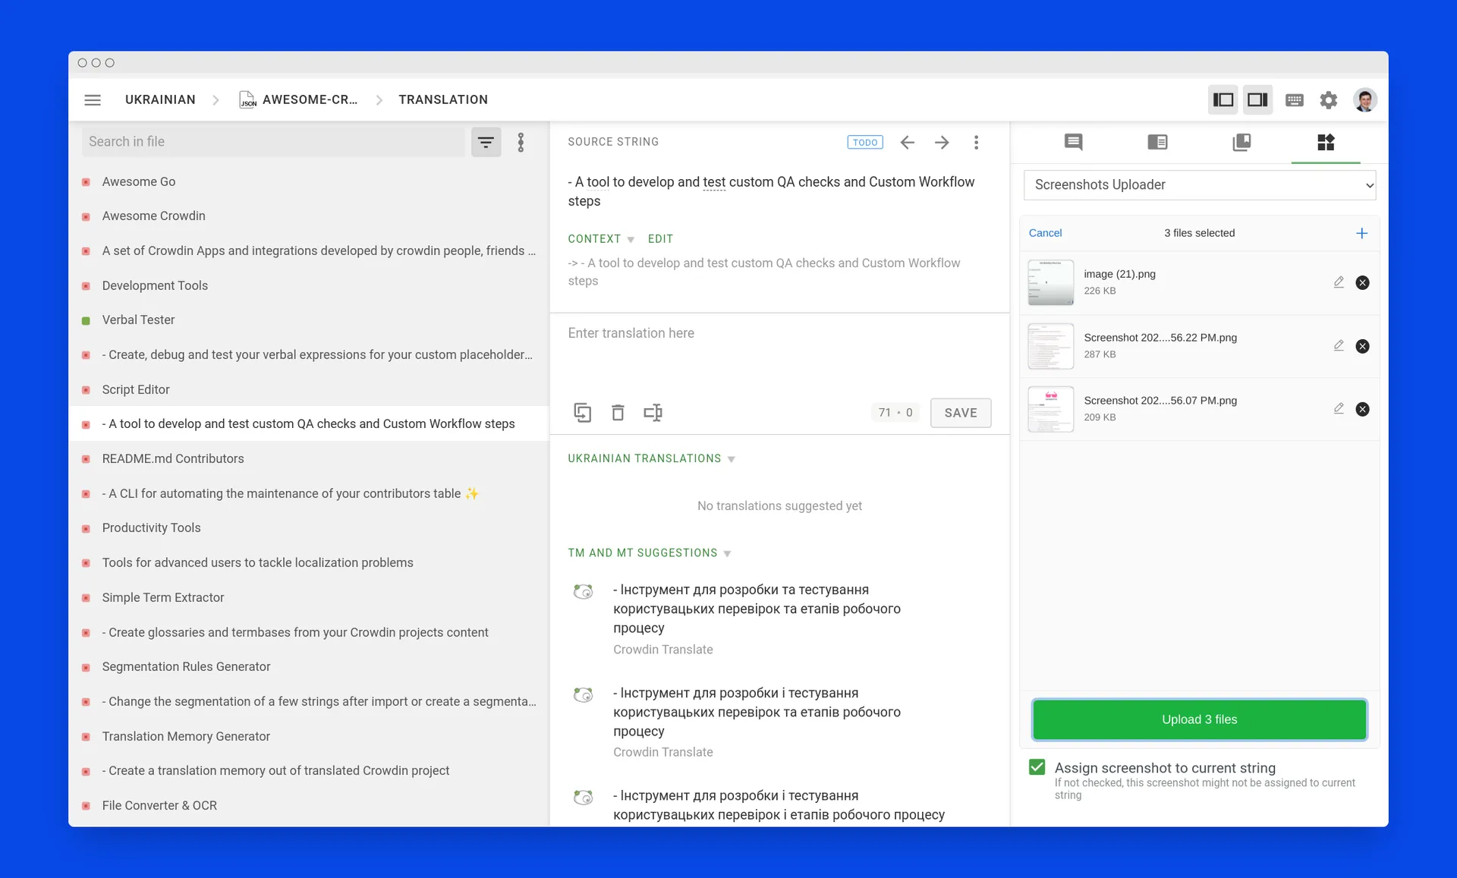Open image (21).png thumbnail
The height and width of the screenshot is (878, 1457).
pyautogui.click(x=1050, y=282)
